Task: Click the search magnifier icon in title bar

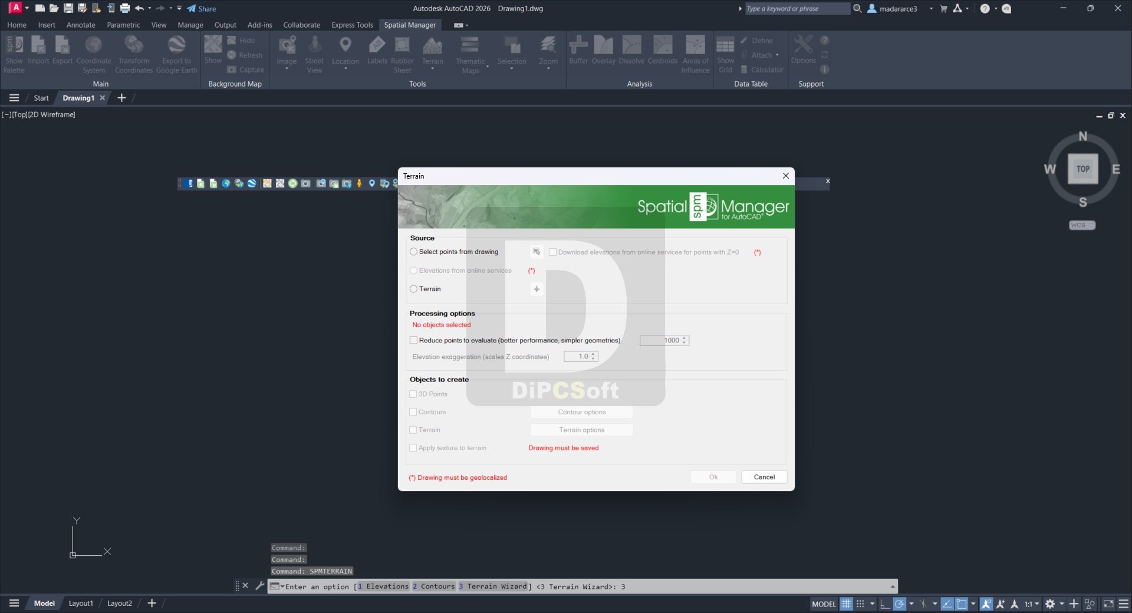Action: tap(857, 8)
